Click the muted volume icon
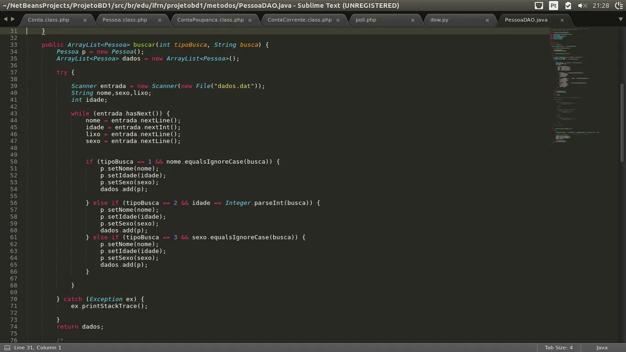 point(583,5)
